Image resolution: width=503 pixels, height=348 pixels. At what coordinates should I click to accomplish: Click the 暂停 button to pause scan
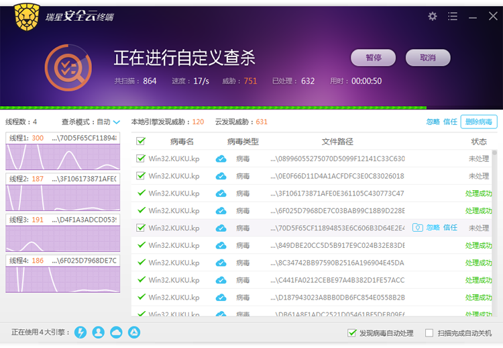tap(373, 58)
